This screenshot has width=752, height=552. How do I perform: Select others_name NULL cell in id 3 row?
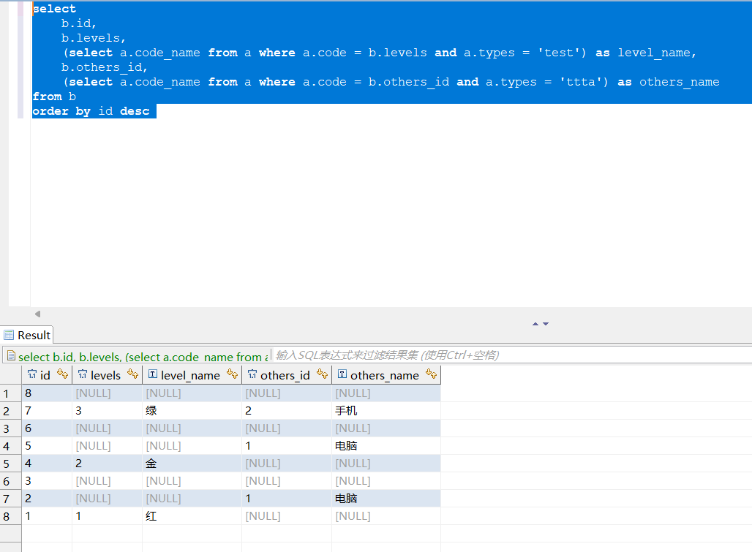click(x=386, y=481)
